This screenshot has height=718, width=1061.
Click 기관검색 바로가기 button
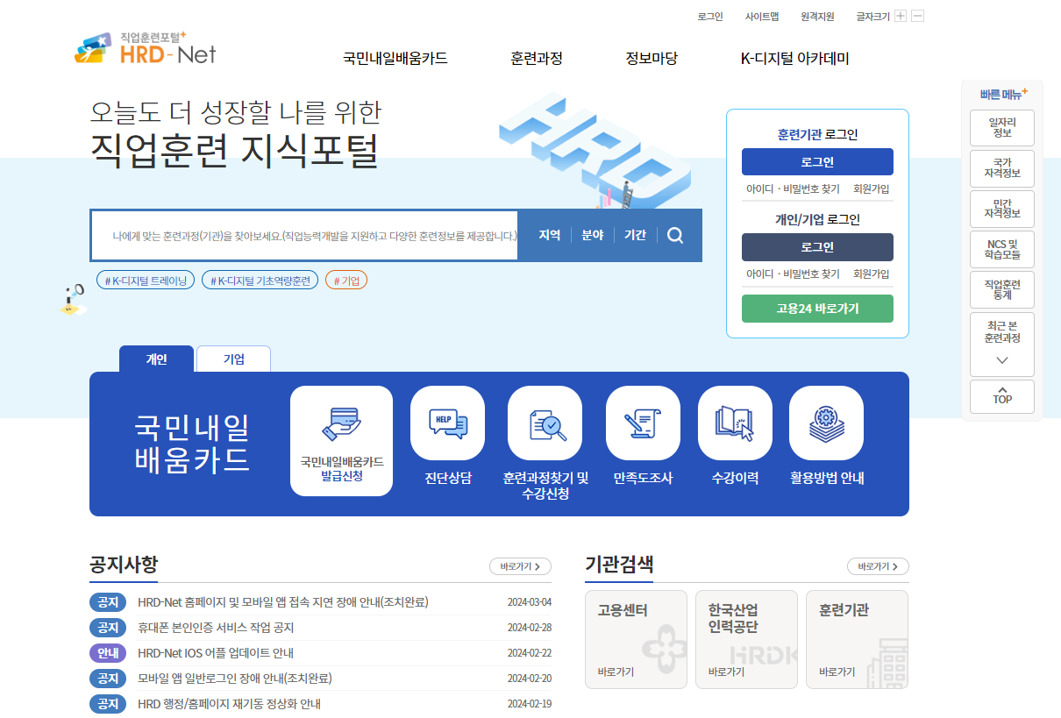pyautogui.click(x=878, y=566)
